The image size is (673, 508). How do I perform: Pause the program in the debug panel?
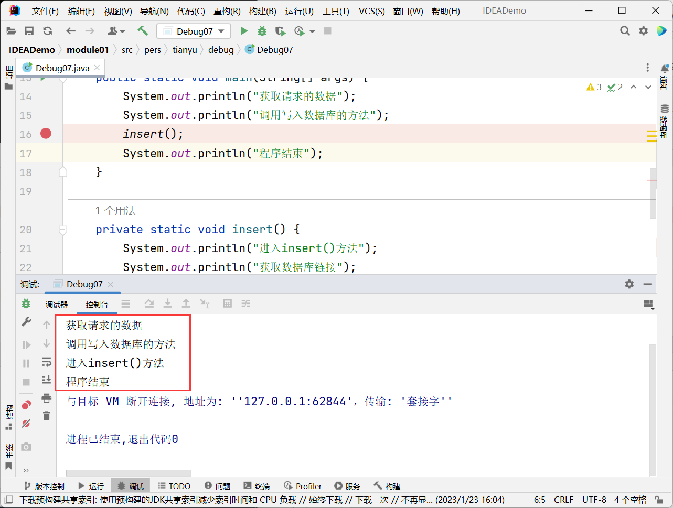pos(26,363)
